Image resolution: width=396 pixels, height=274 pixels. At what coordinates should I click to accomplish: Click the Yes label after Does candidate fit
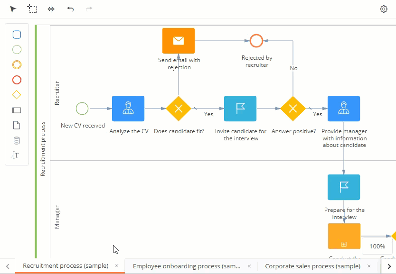208,114
